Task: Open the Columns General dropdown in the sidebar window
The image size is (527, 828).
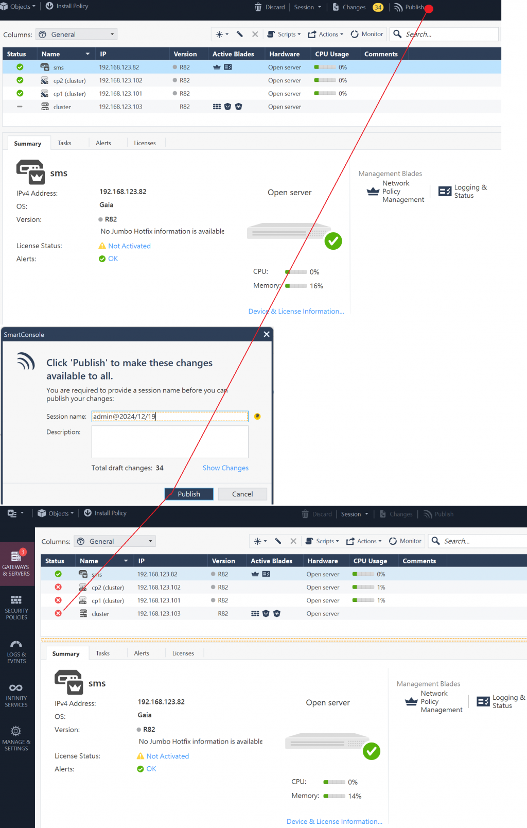Action: tap(115, 541)
